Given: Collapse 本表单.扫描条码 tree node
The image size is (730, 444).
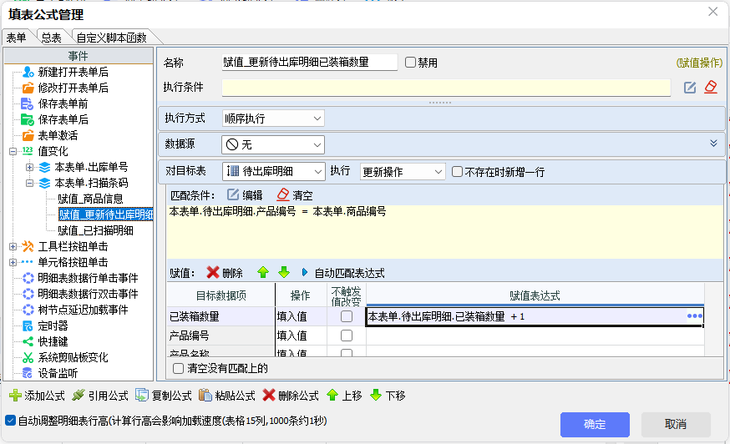Looking at the screenshot, I should pos(29,183).
